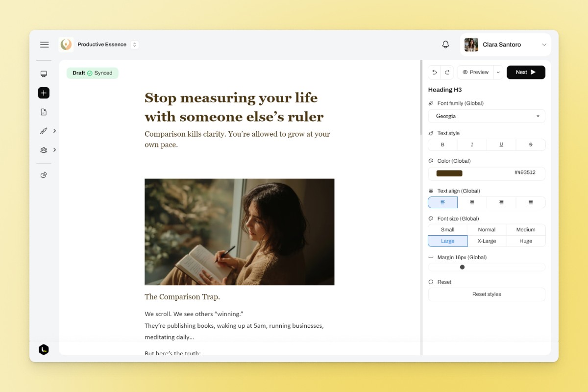
Task: Click the #493512 hex color value
Action: (525, 173)
